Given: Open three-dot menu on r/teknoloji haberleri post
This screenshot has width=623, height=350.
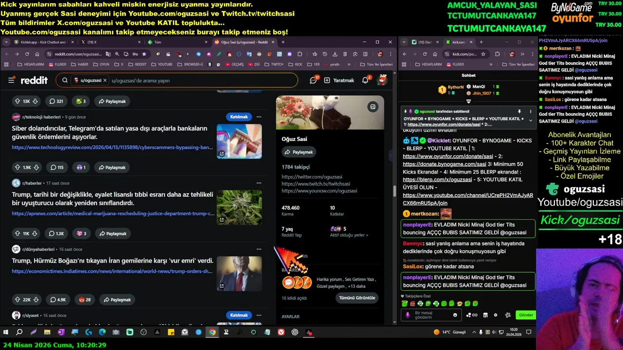Looking at the screenshot, I should tap(259, 117).
